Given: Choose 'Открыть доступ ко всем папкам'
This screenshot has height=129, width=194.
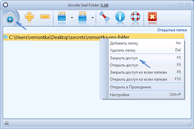Looking at the screenshot, I should pyautogui.click(x=138, y=79).
